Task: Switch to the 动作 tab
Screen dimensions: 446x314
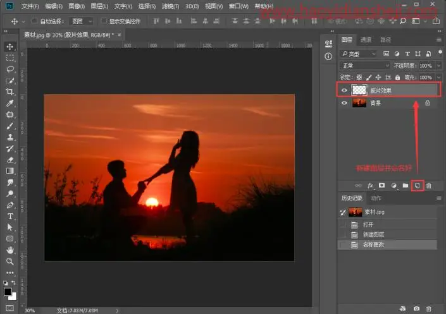Action: [x=376, y=198]
